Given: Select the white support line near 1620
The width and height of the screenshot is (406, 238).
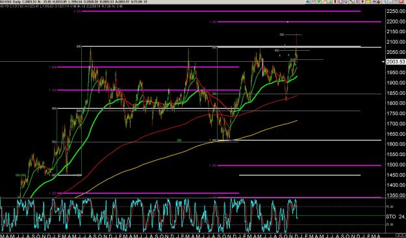Looking at the screenshot, I should tap(299, 140).
